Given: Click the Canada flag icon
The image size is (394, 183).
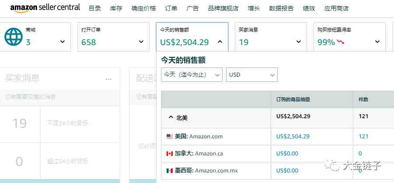Looking at the screenshot, I should (x=170, y=153).
